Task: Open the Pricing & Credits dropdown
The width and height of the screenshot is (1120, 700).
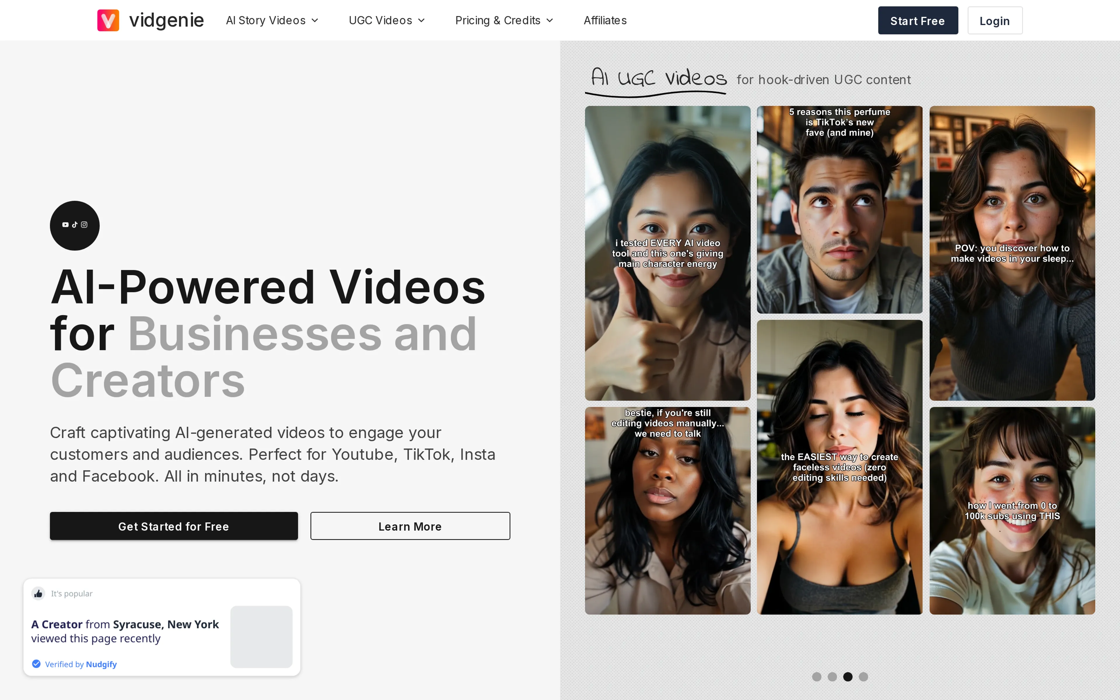Action: [504, 20]
